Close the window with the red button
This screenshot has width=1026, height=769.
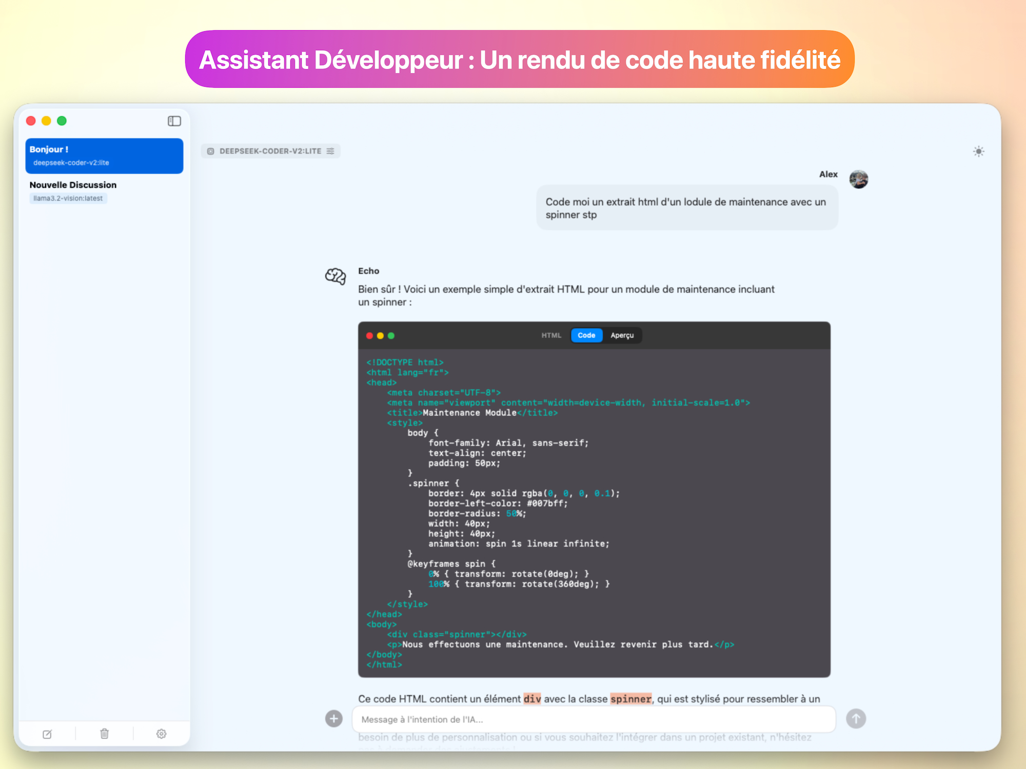tap(31, 121)
